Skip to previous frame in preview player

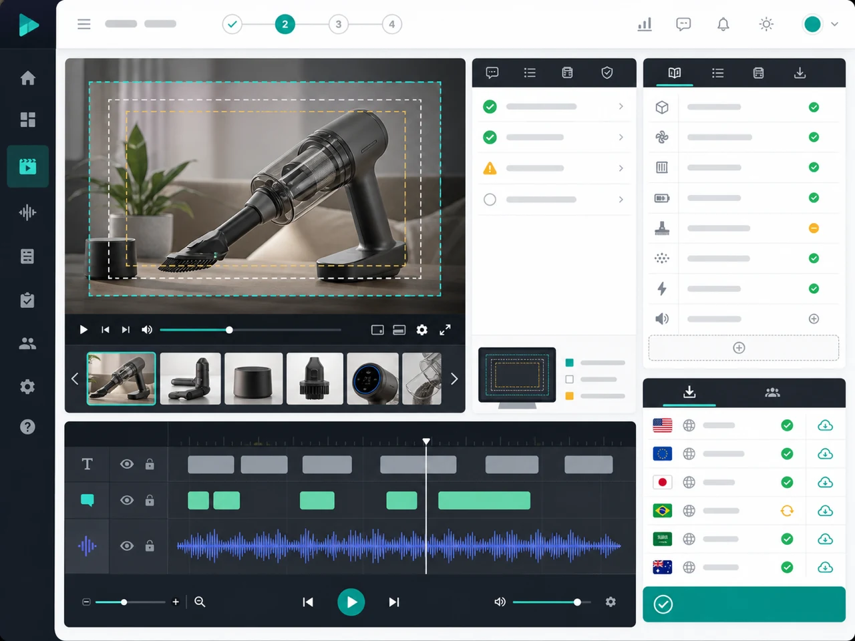pos(105,330)
